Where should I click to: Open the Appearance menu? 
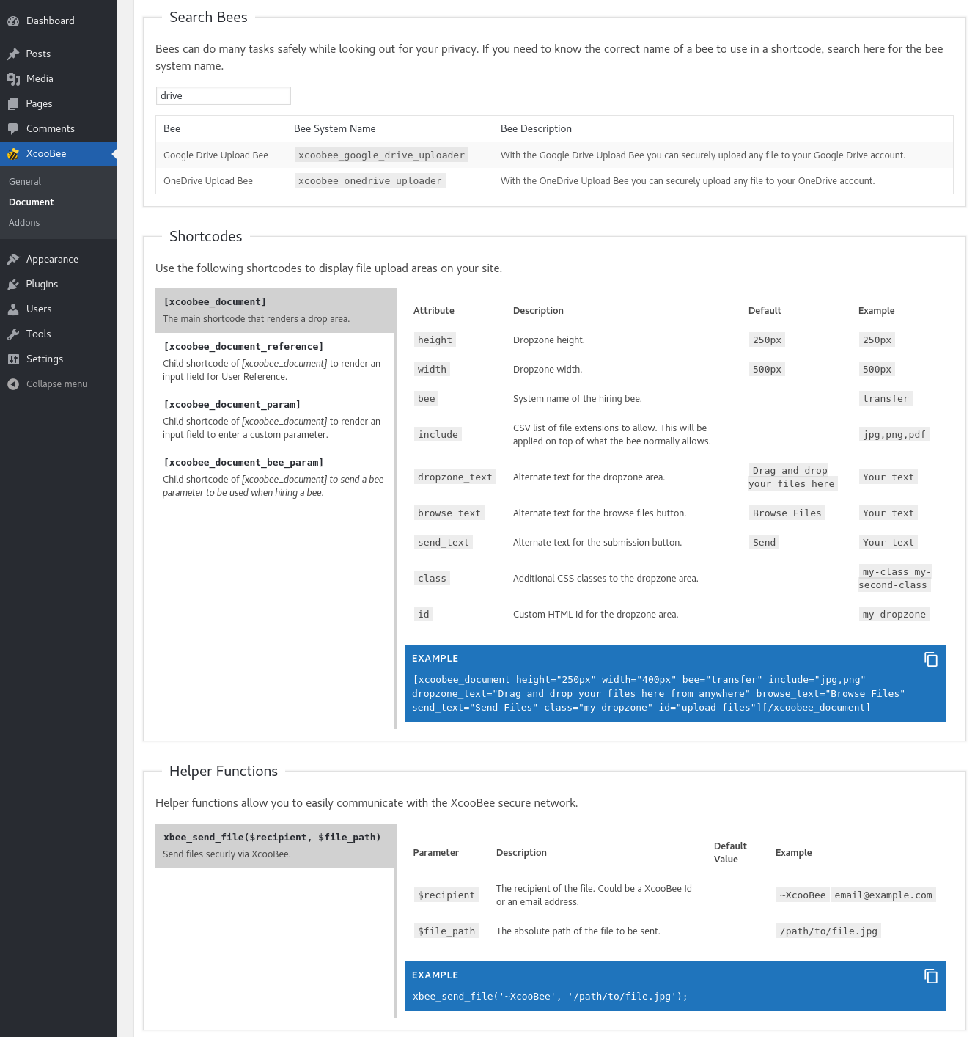[59, 259]
